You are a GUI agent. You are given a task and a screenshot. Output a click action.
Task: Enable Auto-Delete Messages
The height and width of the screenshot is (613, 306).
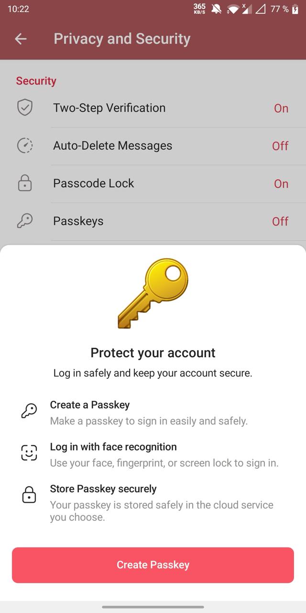280,146
